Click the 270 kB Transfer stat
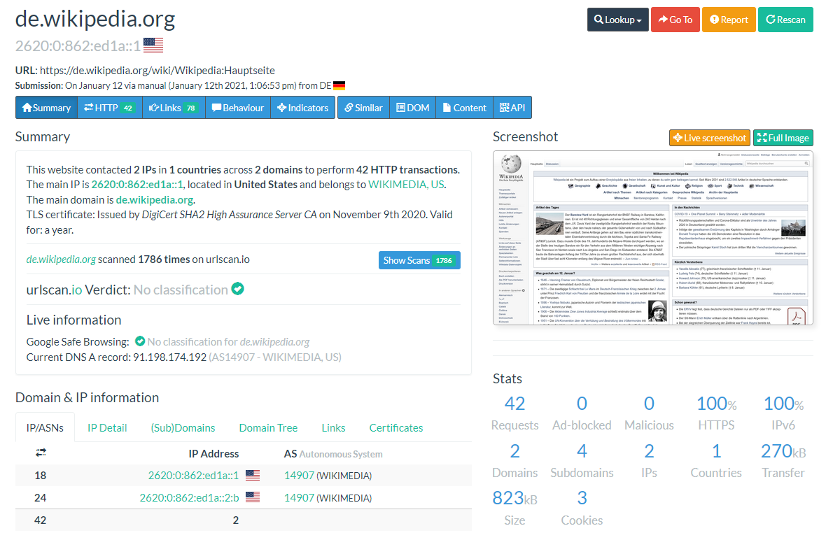Screen dimensions: 826x547 coord(783,461)
